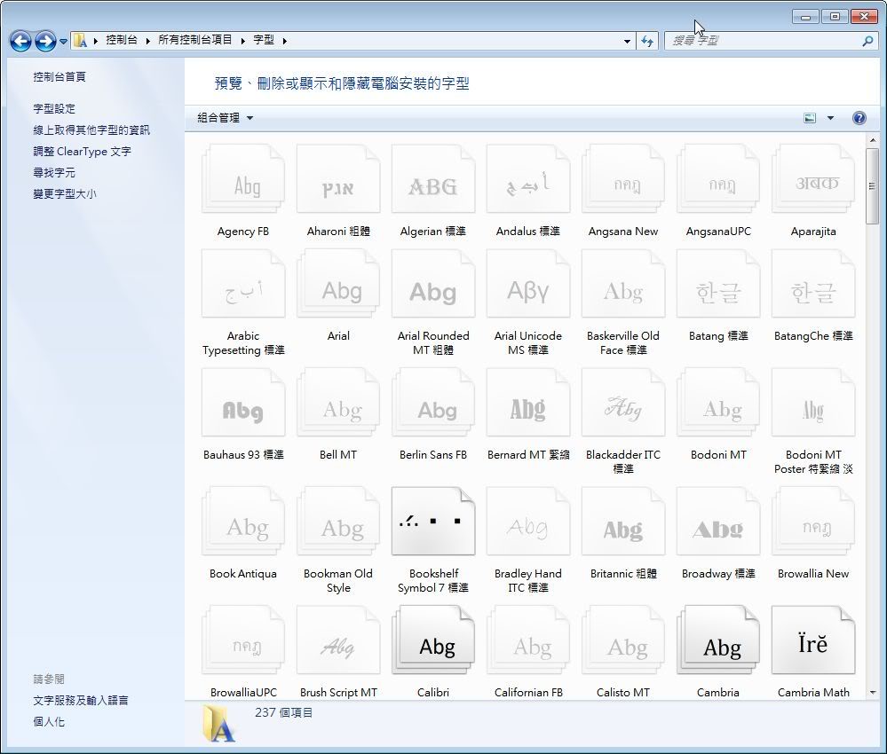Screen dimensions: 887x754
Task: Open the 變更字型大小 link
Action: [x=65, y=194]
